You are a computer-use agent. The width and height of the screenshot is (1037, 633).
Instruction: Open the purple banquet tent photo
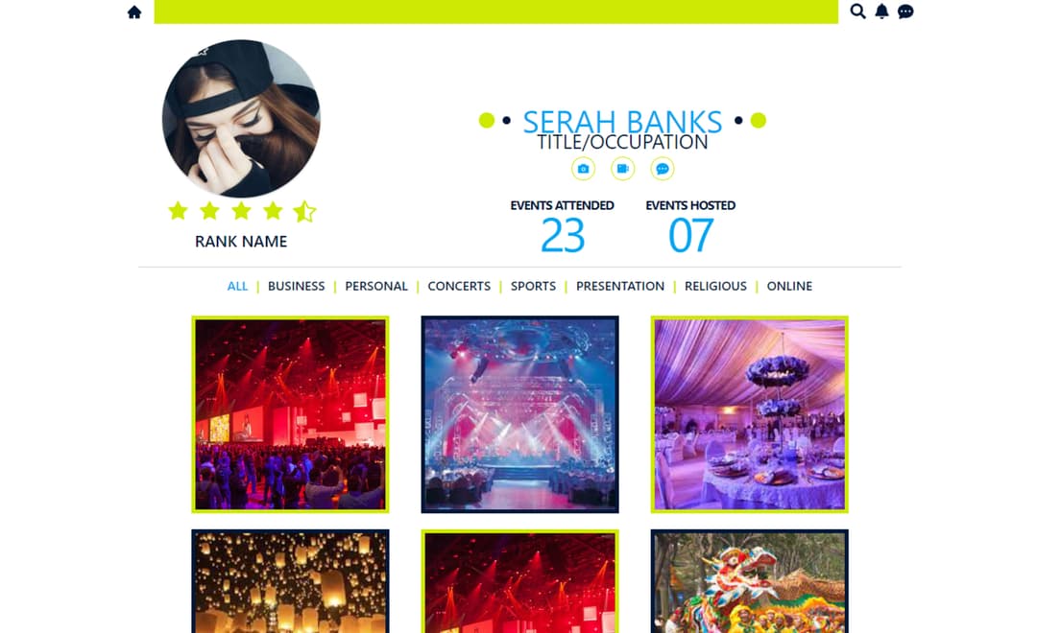[749, 414]
